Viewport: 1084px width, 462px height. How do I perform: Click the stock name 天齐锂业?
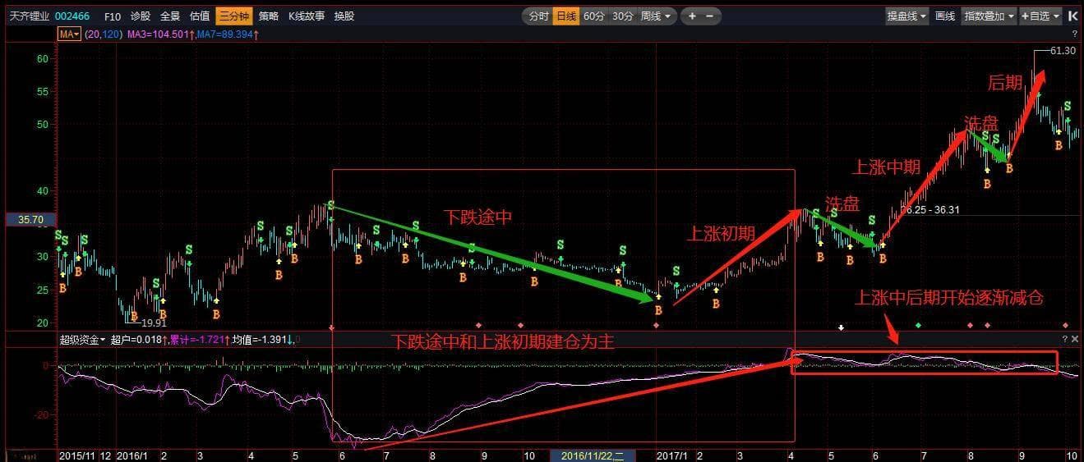[30, 16]
